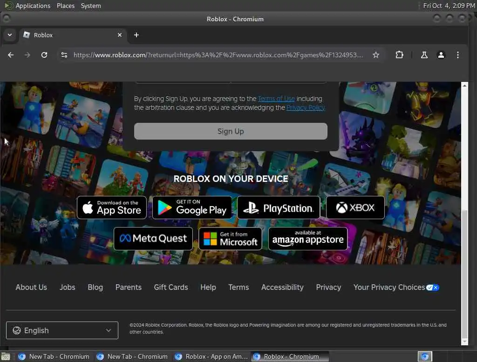
Task: Open the Parents footer link
Action: click(129, 287)
